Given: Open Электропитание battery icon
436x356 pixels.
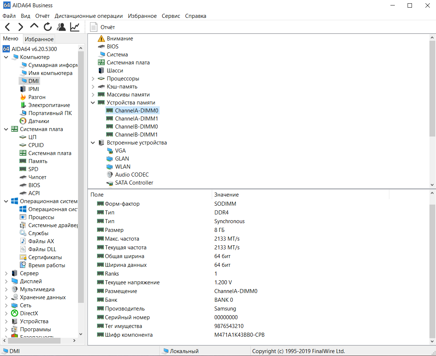Looking at the screenshot, I should tap(23, 105).
